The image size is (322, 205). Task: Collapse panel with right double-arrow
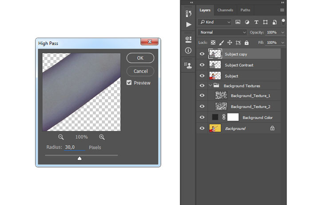coord(283,3)
